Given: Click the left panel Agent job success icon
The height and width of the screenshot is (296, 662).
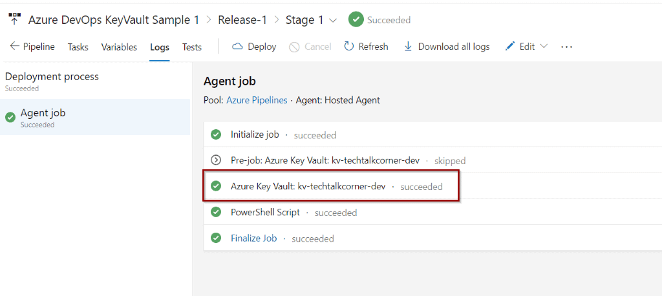Looking at the screenshot, I should coord(10,118).
